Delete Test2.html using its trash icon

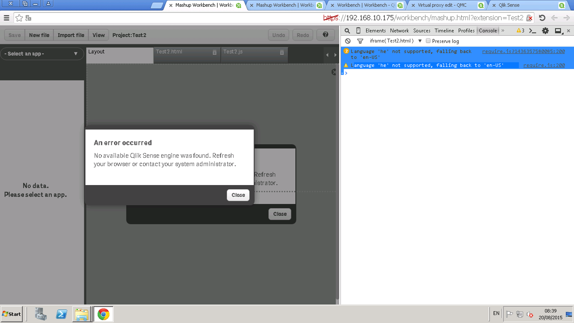point(215,52)
